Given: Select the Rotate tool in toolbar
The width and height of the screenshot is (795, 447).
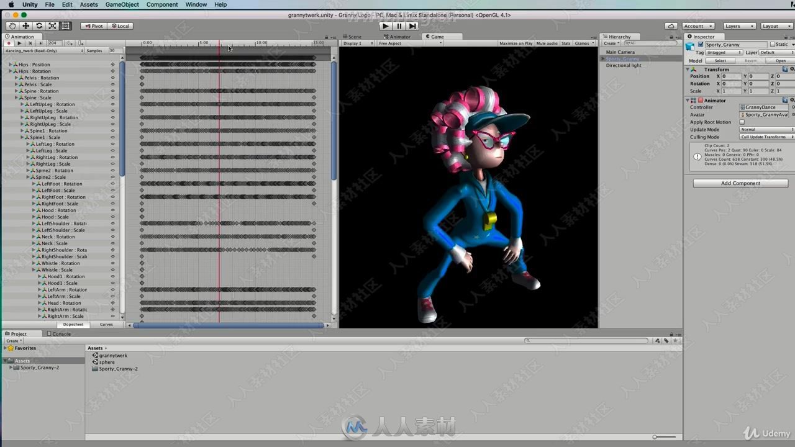Looking at the screenshot, I should pyautogui.click(x=39, y=26).
